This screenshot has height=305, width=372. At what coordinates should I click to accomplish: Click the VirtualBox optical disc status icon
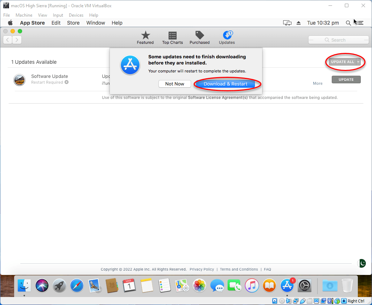[282, 301]
